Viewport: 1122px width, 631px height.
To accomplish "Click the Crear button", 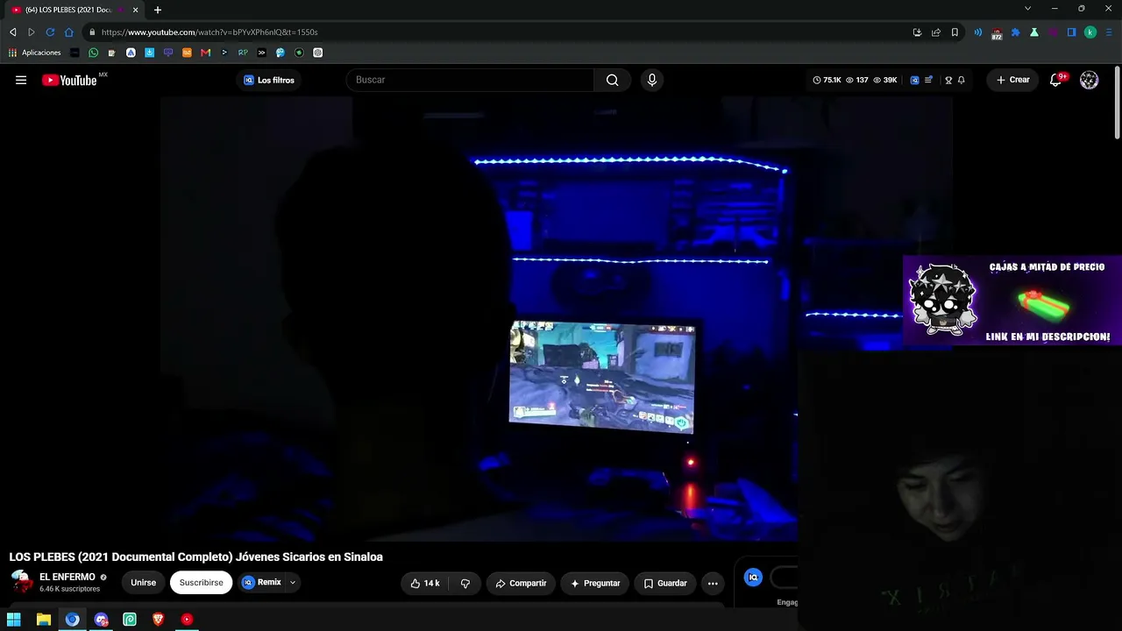I will pyautogui.click(x=1012, y=80).
